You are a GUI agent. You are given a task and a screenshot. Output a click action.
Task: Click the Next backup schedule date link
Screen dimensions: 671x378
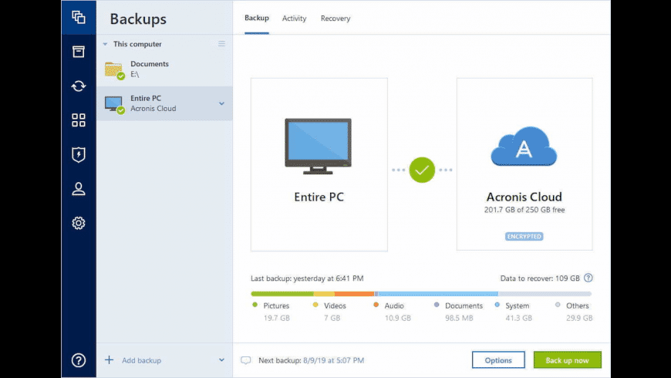click(334, 360)
